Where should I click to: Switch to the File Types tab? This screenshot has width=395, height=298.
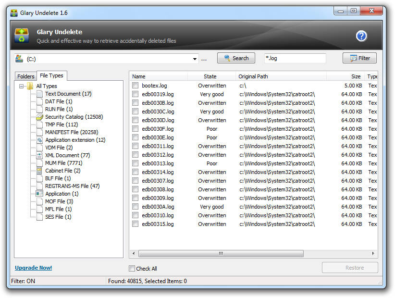pos(51,75)
